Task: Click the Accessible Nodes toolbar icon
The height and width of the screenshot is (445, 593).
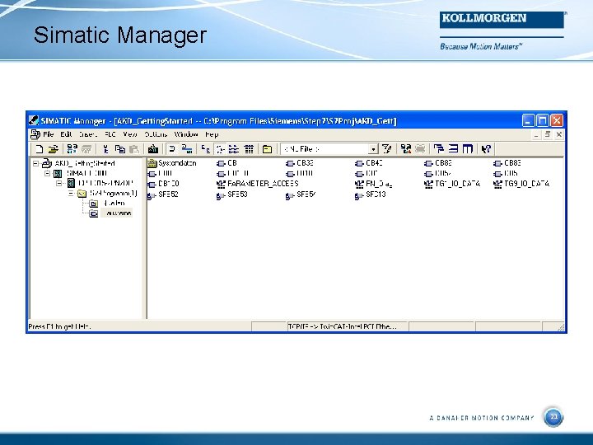Action: (72, 149)
